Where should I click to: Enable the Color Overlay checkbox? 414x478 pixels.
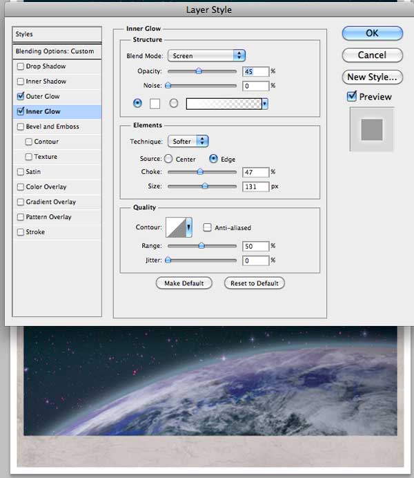21,187
